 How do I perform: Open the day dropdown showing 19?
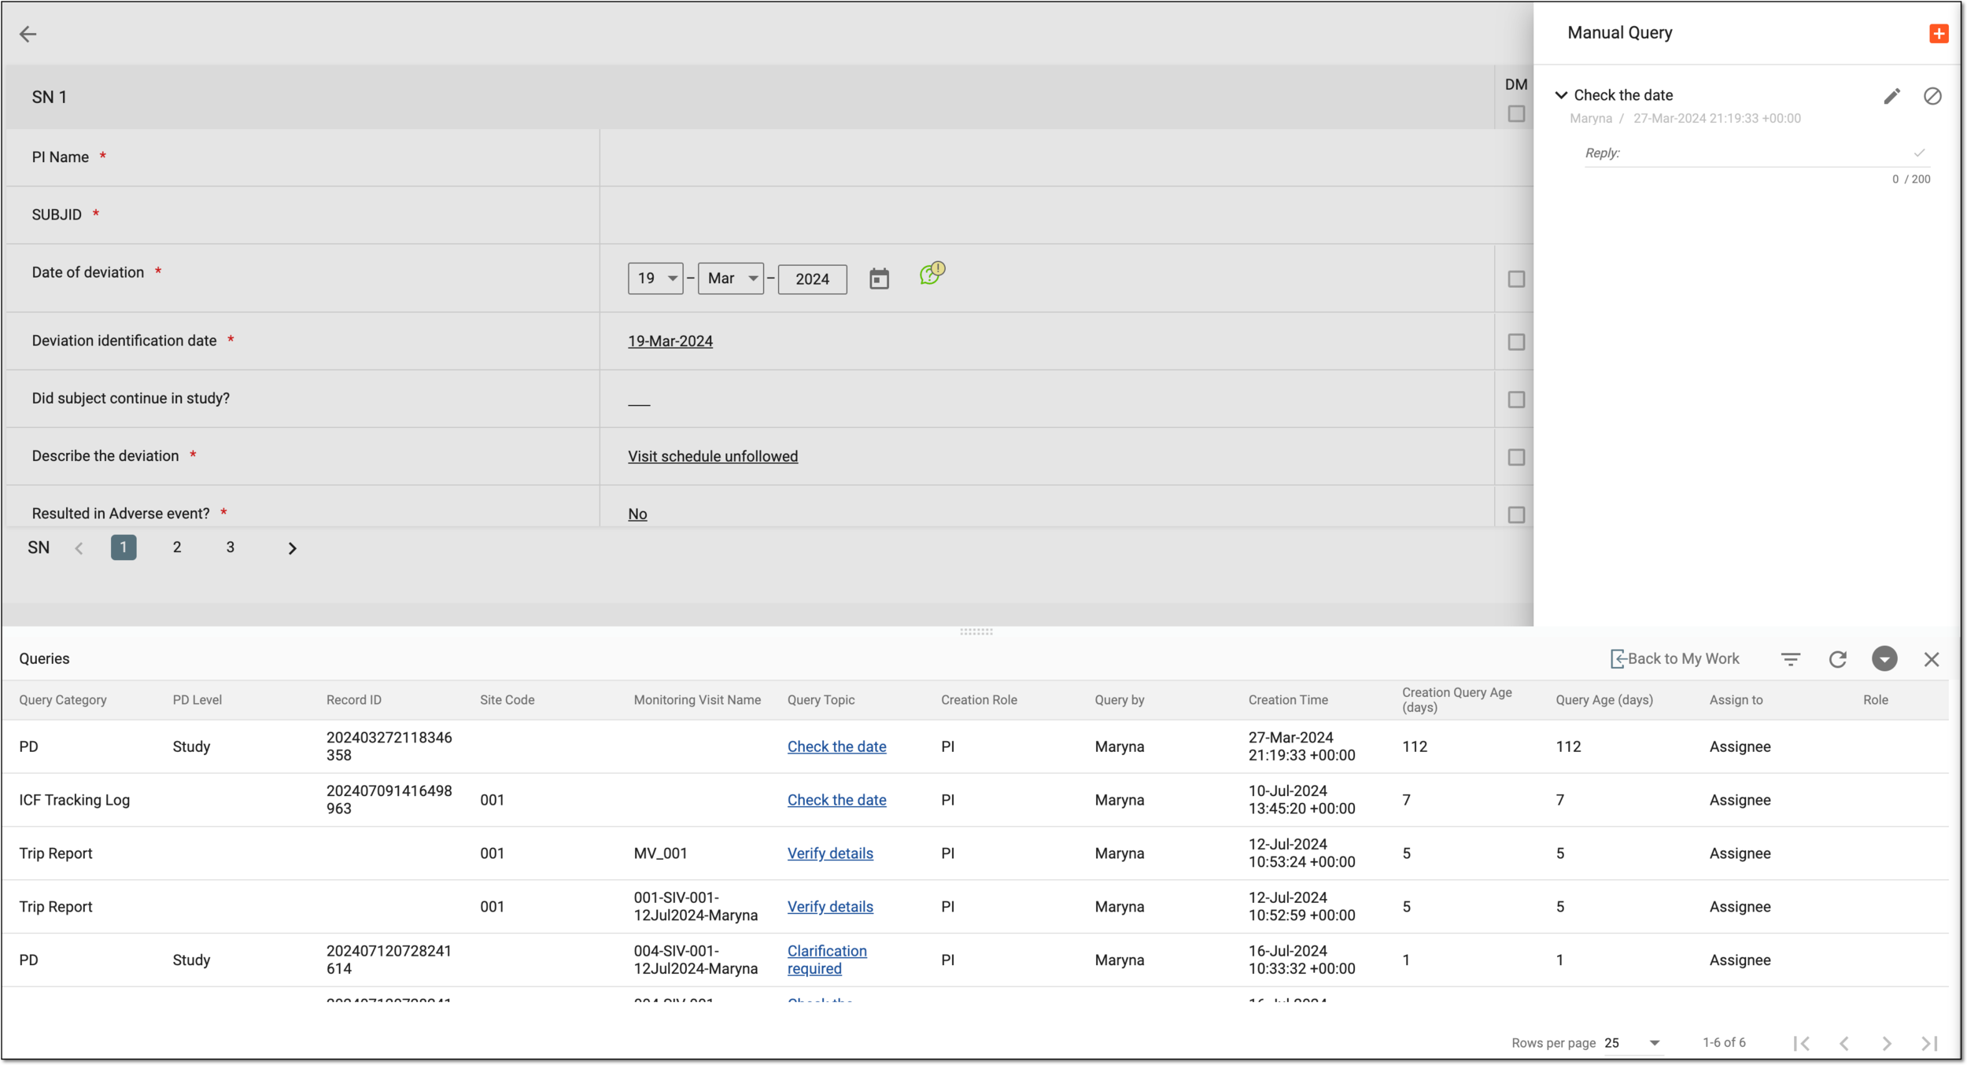tap(655, 278)
